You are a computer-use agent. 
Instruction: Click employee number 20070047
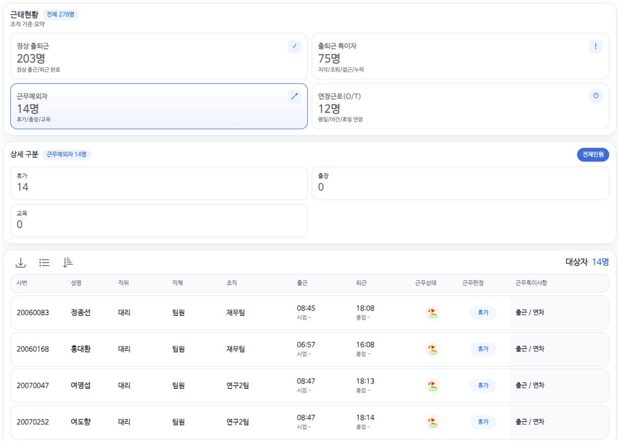[33, 386]
